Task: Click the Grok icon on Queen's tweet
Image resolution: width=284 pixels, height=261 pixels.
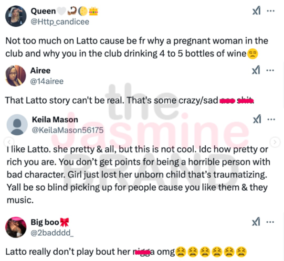Action: click(x=256, y=11)
